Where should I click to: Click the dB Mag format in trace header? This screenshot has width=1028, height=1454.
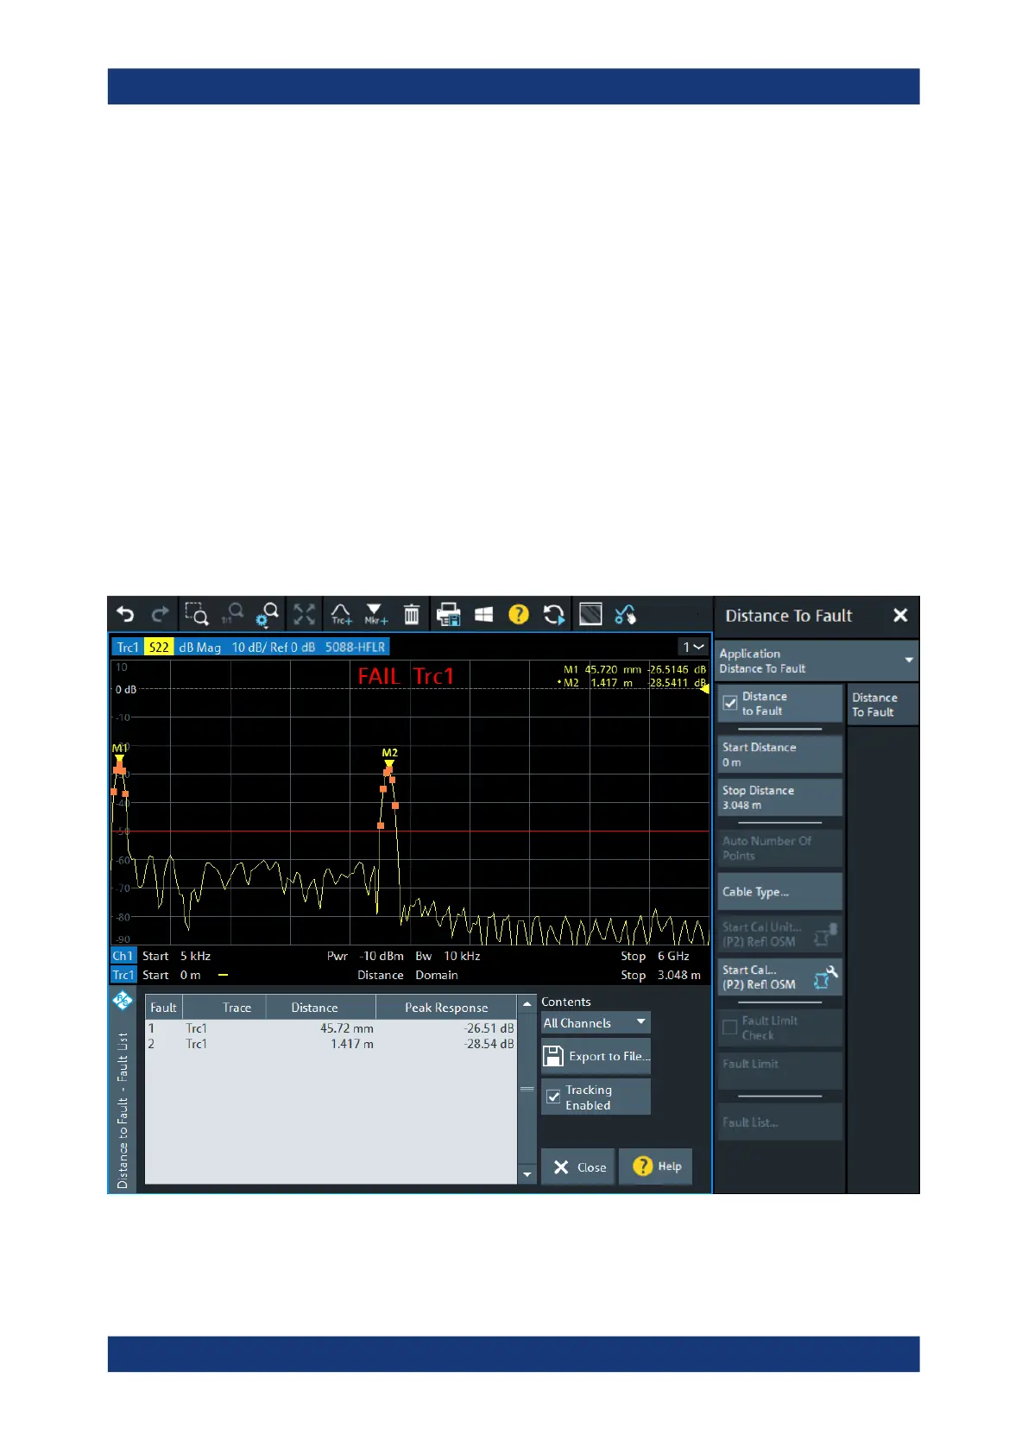(x=200, y=647)
